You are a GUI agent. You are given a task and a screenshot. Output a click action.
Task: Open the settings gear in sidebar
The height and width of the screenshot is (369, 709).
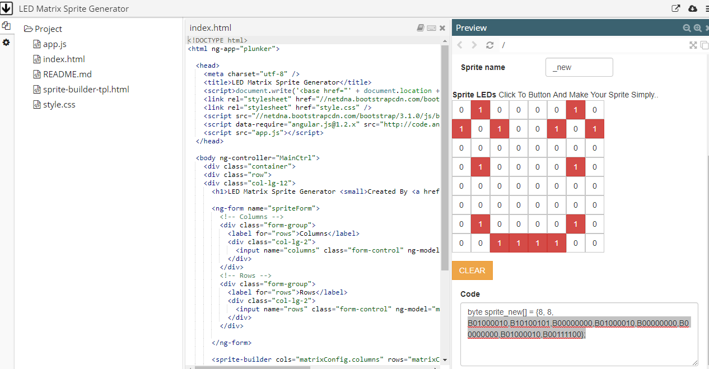(x=6, y=43)
